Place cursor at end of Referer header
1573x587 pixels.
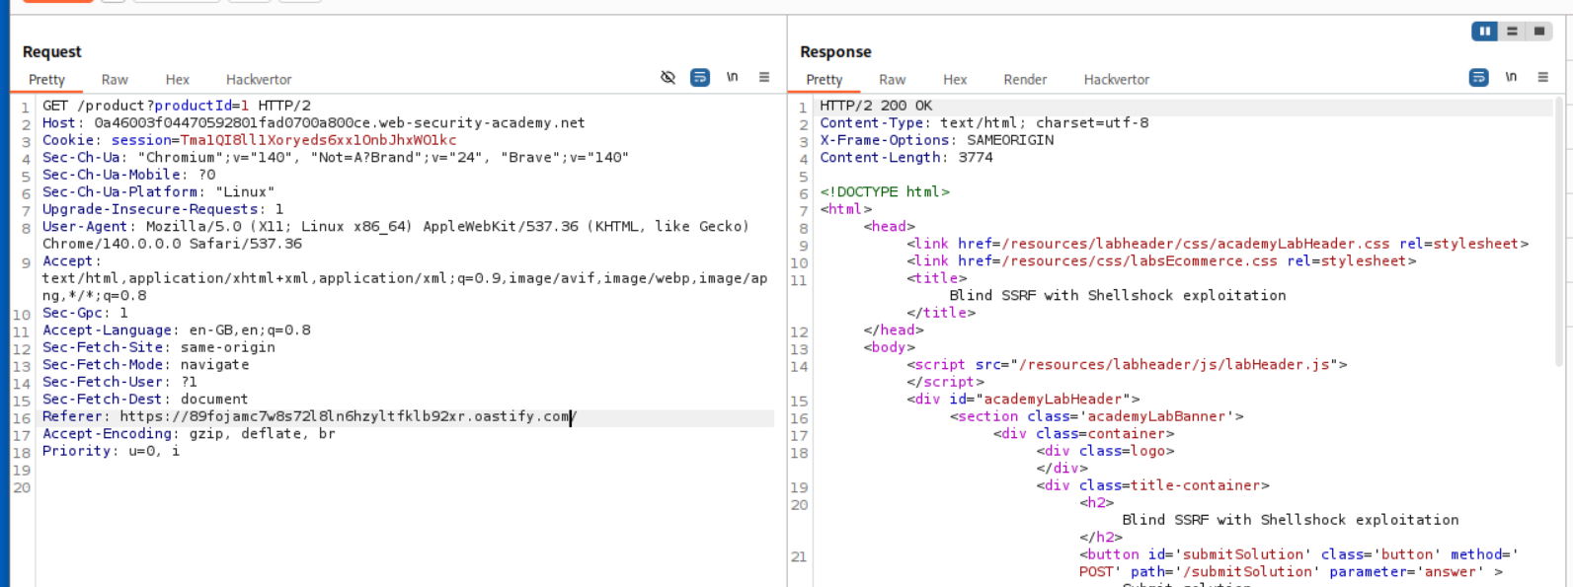click(x=575, y=417)
